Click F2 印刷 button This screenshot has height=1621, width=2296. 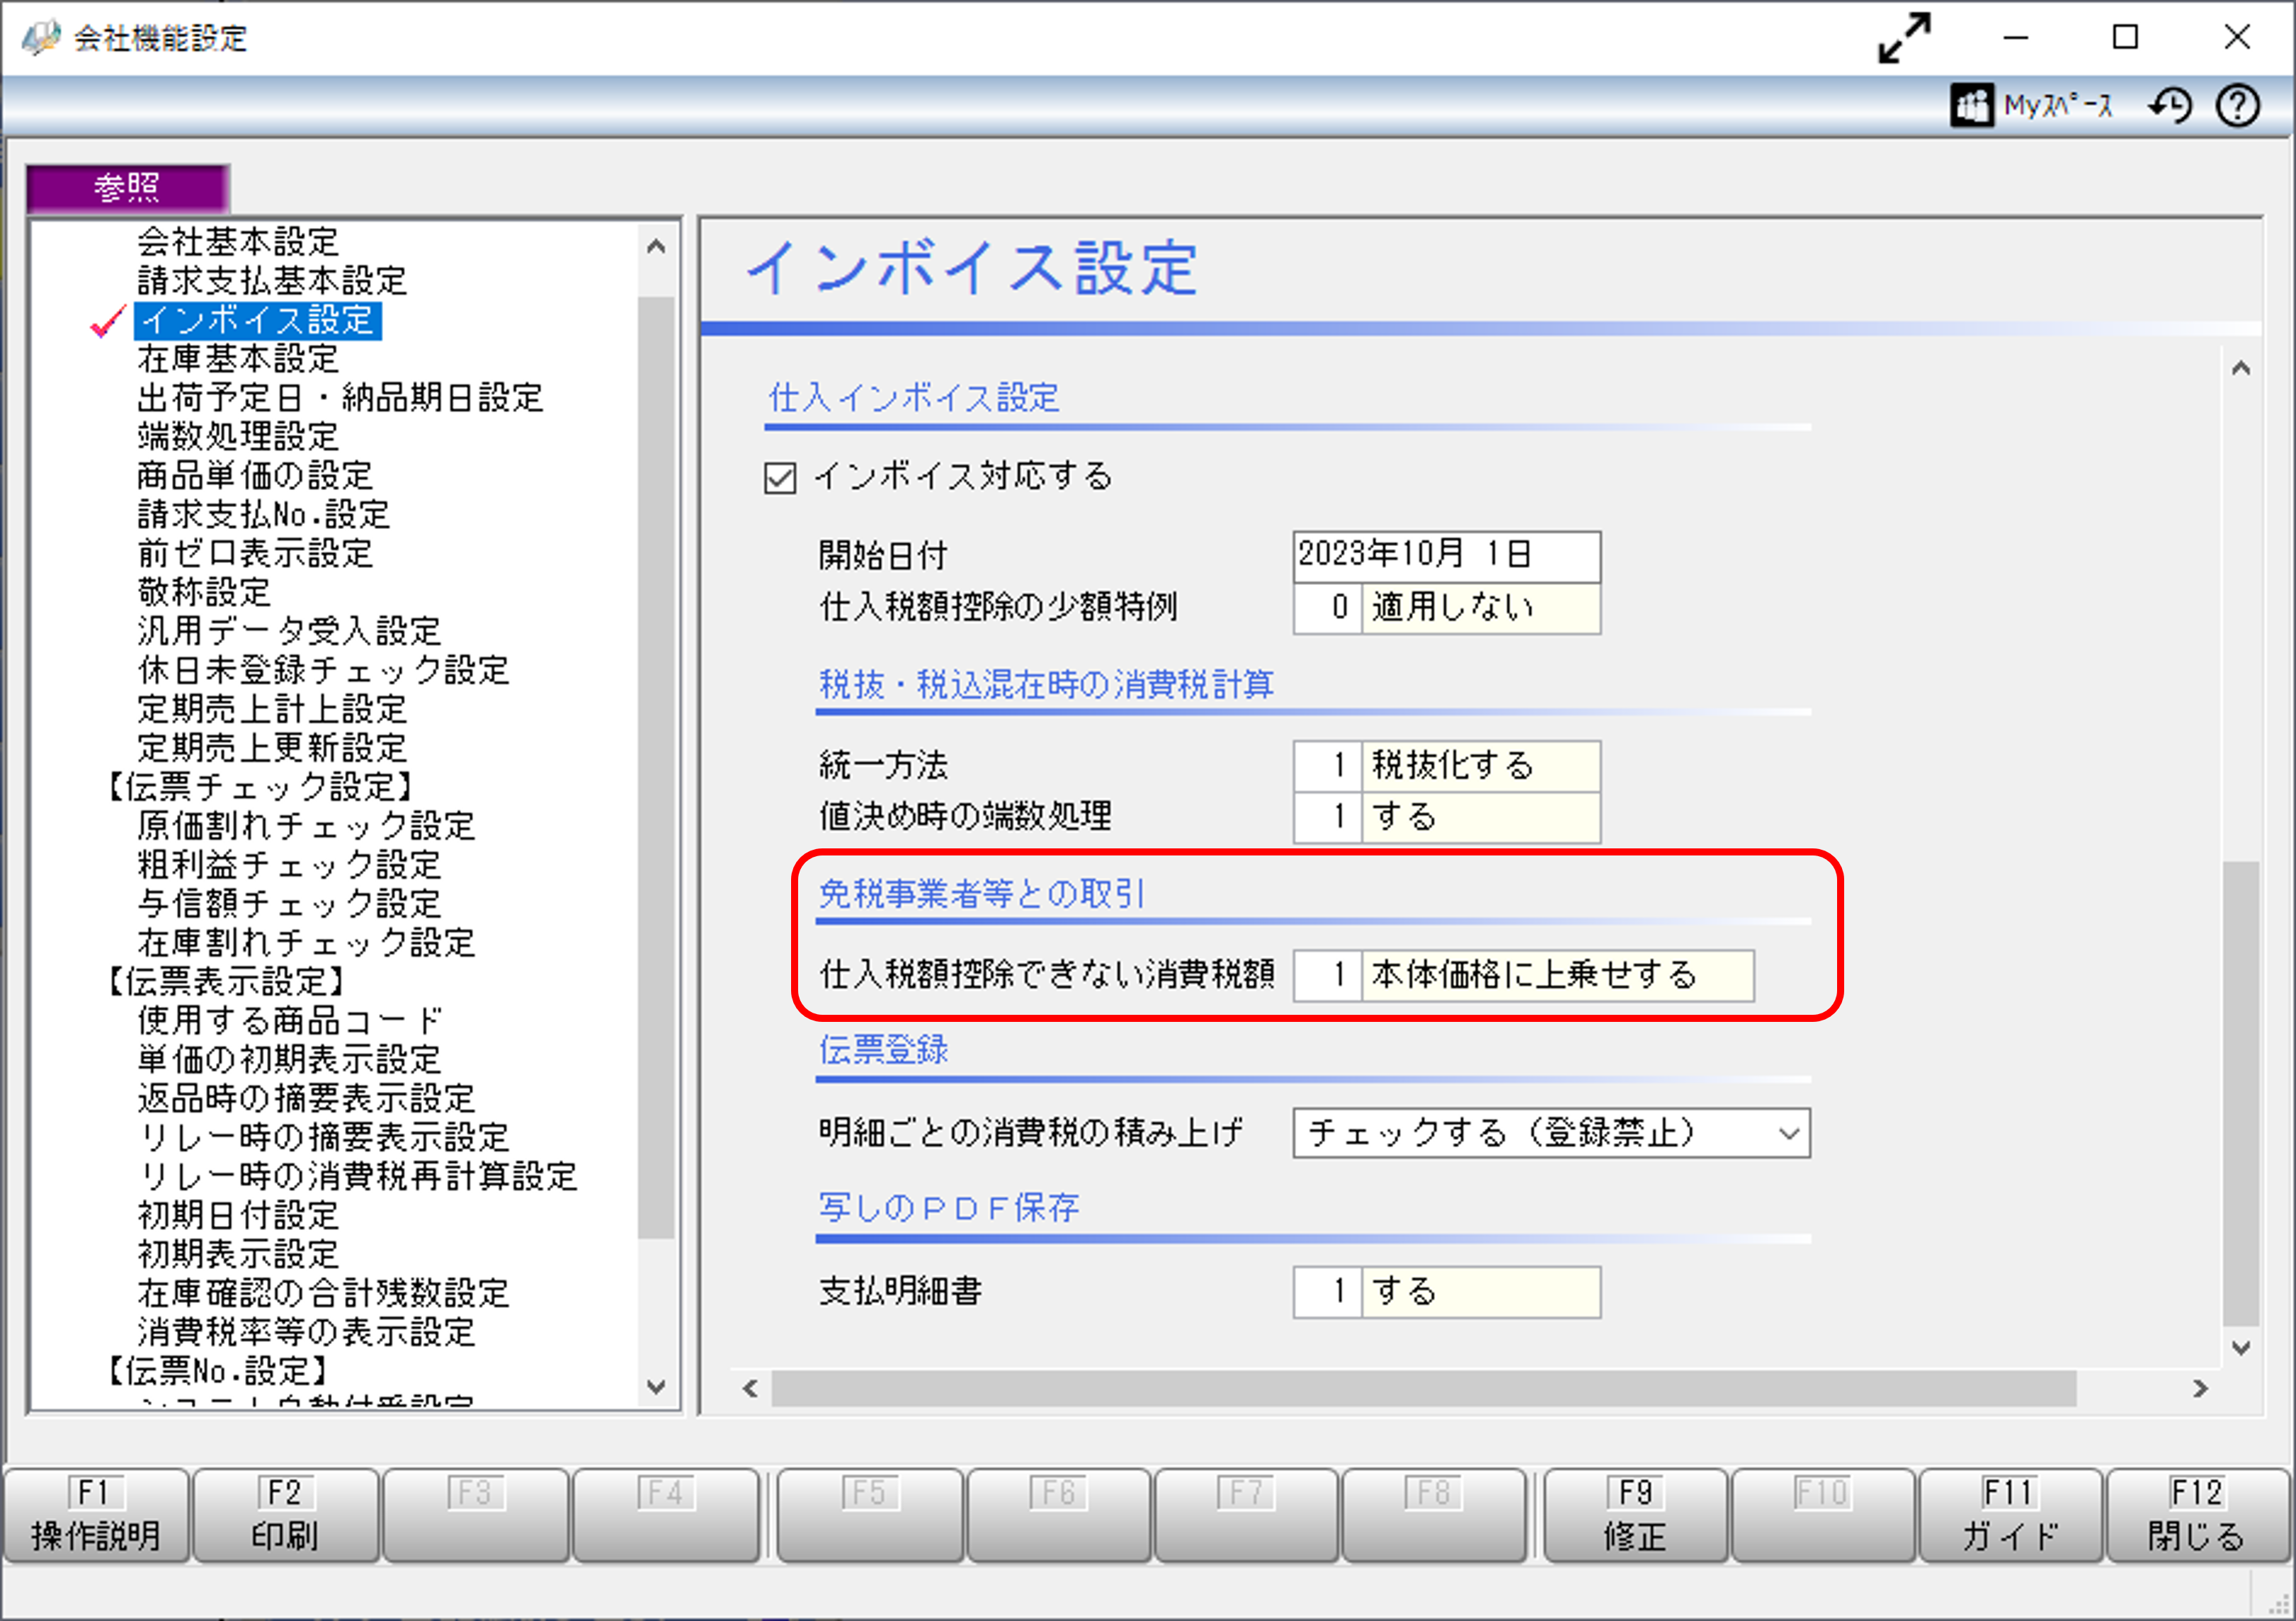(x=285, y=1515)
